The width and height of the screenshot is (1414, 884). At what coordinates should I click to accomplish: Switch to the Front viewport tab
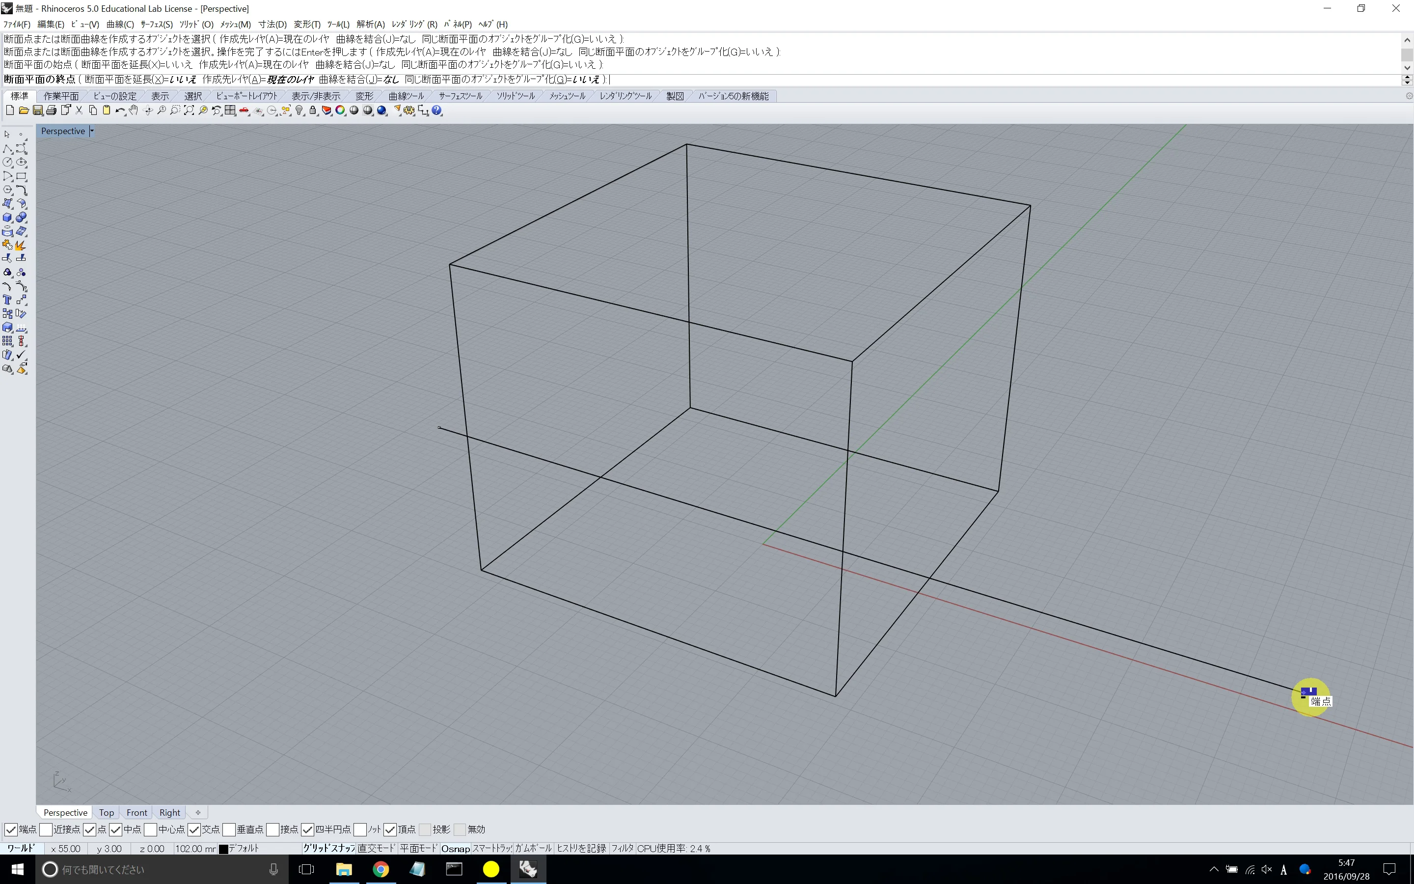136,812
